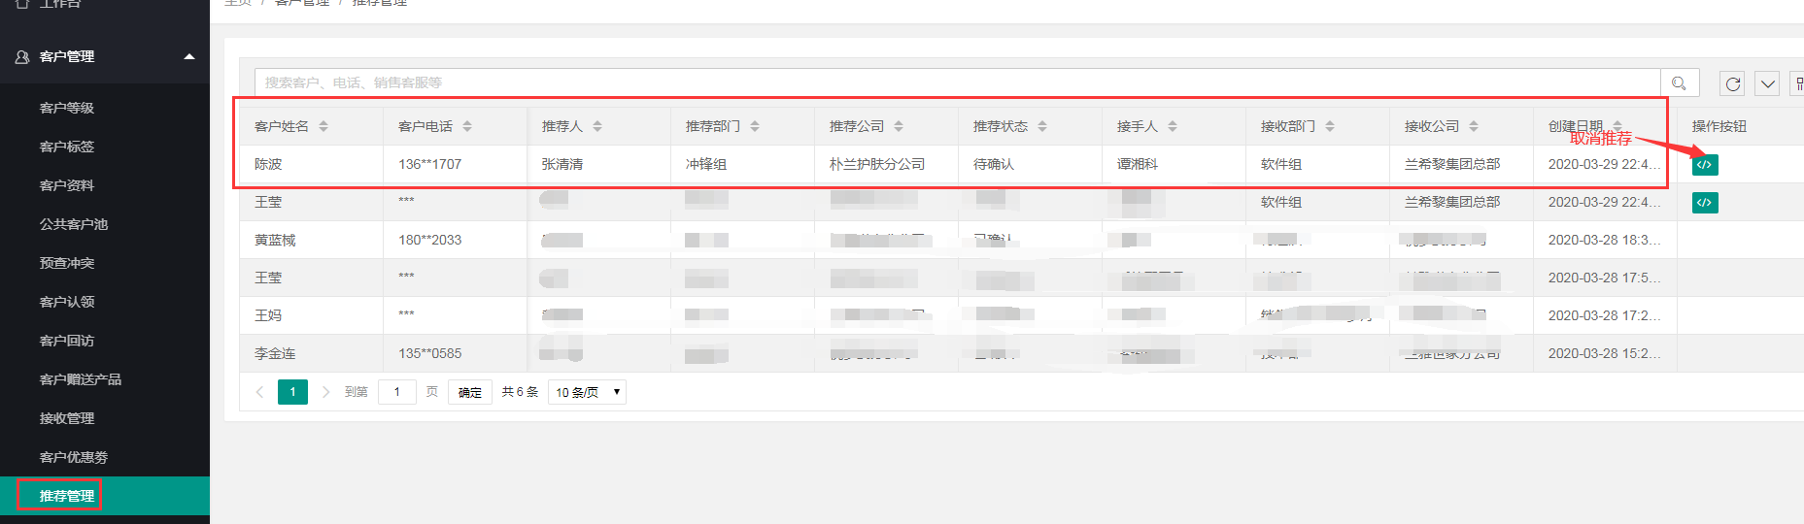Open 客户回访 menu item
Viewport: 1804px width, 524px height.
tap(105, 341)
